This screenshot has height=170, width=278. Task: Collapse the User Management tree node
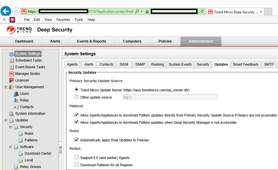(x=6, y=87)
